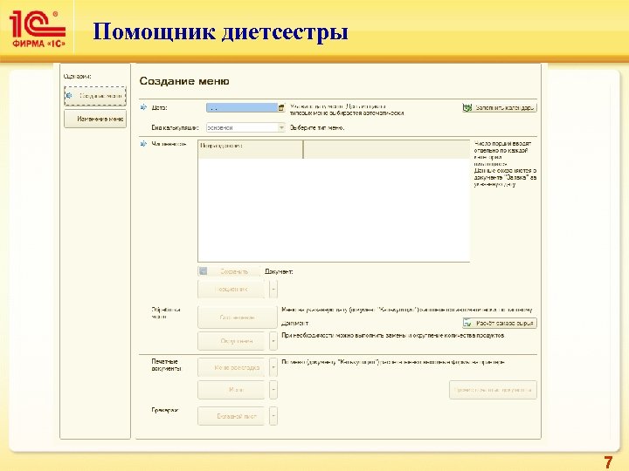The image size is (629, 471).
Task: Click the Создание меню form heading
Action: pyautogui.click(x=184, y=81)
